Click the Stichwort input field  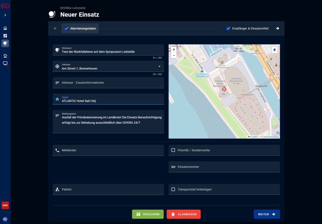point(108,50)
